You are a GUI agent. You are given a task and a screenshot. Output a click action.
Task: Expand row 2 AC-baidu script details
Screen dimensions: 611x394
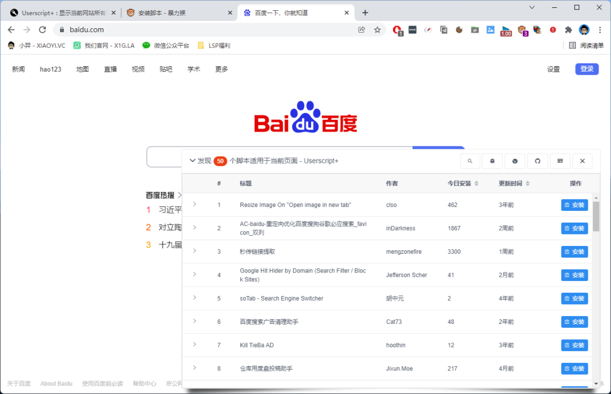(195, 228)
